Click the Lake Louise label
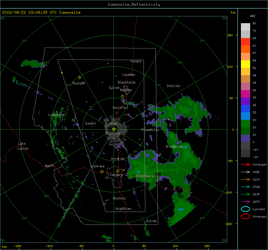268x250 pixels. click(x=23, y=146)
